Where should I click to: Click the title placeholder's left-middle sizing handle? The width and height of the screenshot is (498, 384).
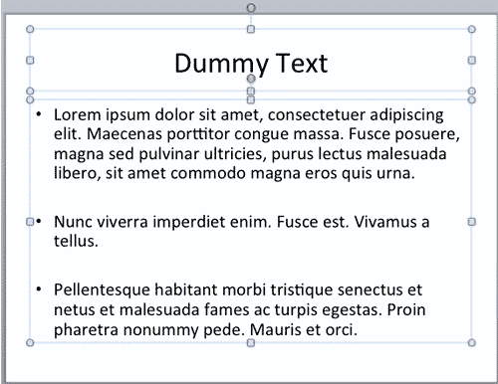(x=30, y=60)
